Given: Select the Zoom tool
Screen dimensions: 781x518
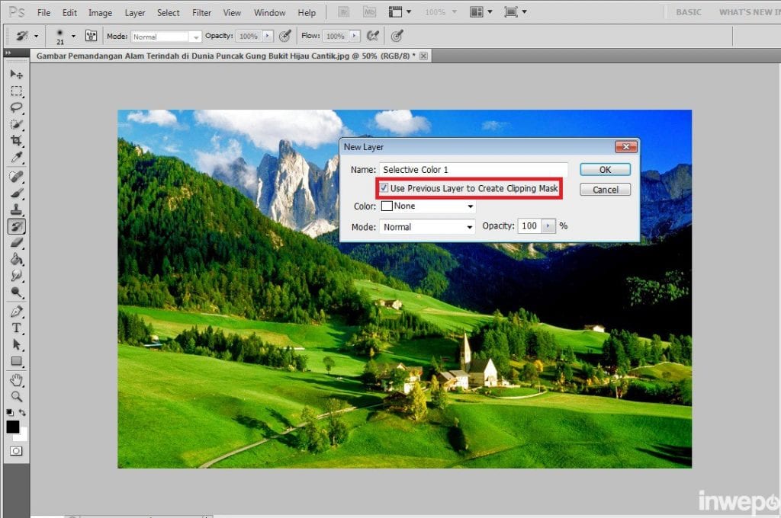Looking at the screenshot, I should [x=17, y=397].
